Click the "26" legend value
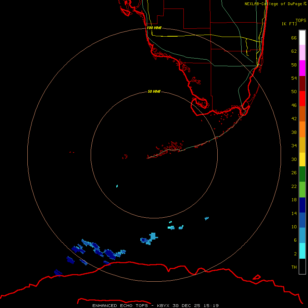The image size is (308, 308). point(294,173)
